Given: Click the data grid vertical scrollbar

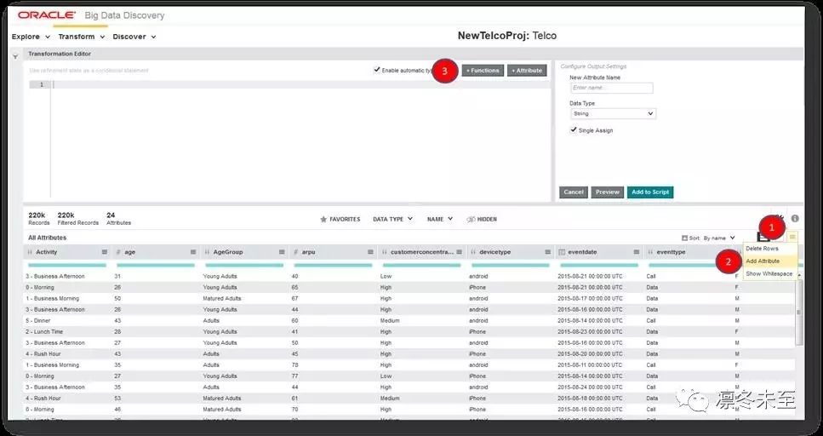Looking at the screenshot, I should (x=799, y=312).
